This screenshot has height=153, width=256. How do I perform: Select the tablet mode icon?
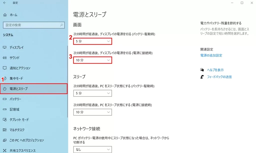(4, 119)
